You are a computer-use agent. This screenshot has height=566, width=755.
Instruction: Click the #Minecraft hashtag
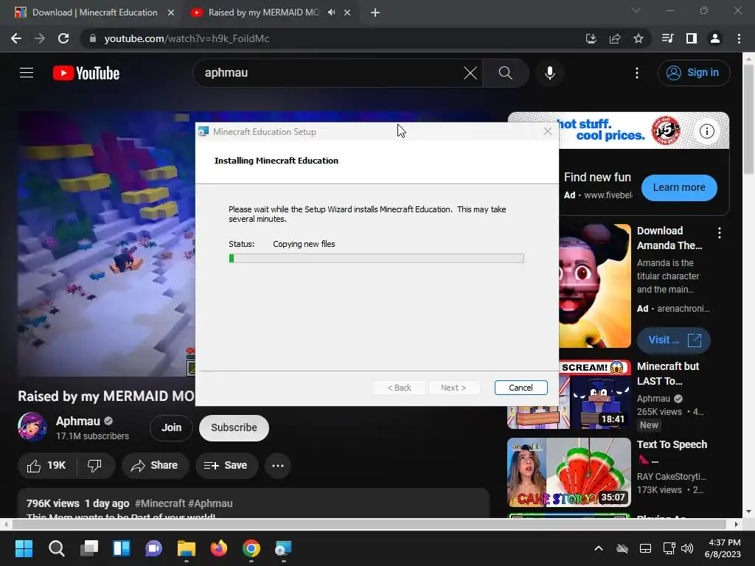tap(160, 503)
